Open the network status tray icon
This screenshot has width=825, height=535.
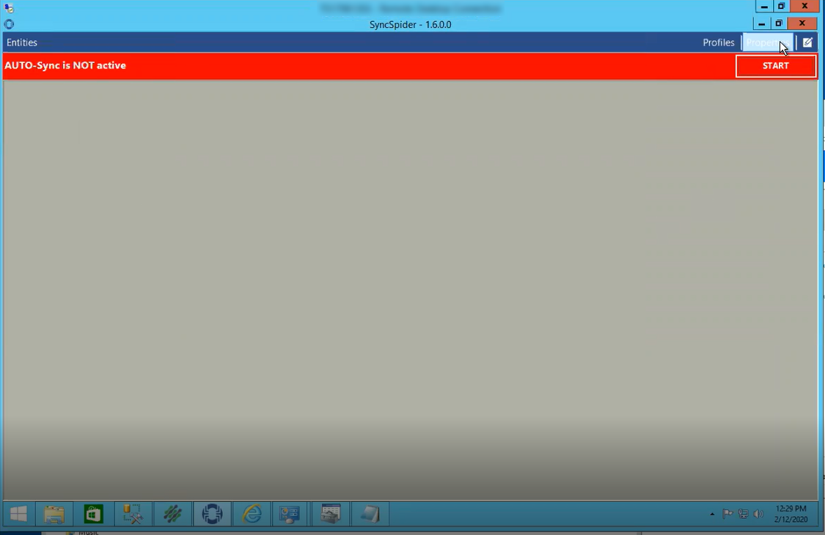(x=743, y=514)
